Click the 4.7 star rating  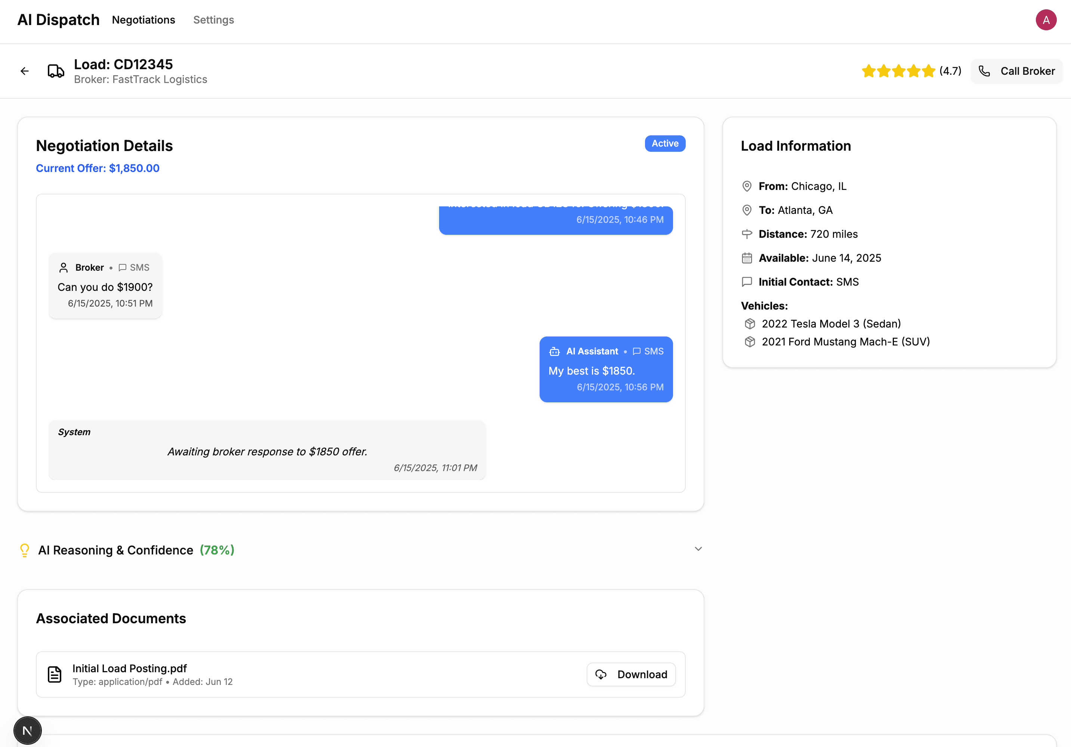tap(911, 71)
